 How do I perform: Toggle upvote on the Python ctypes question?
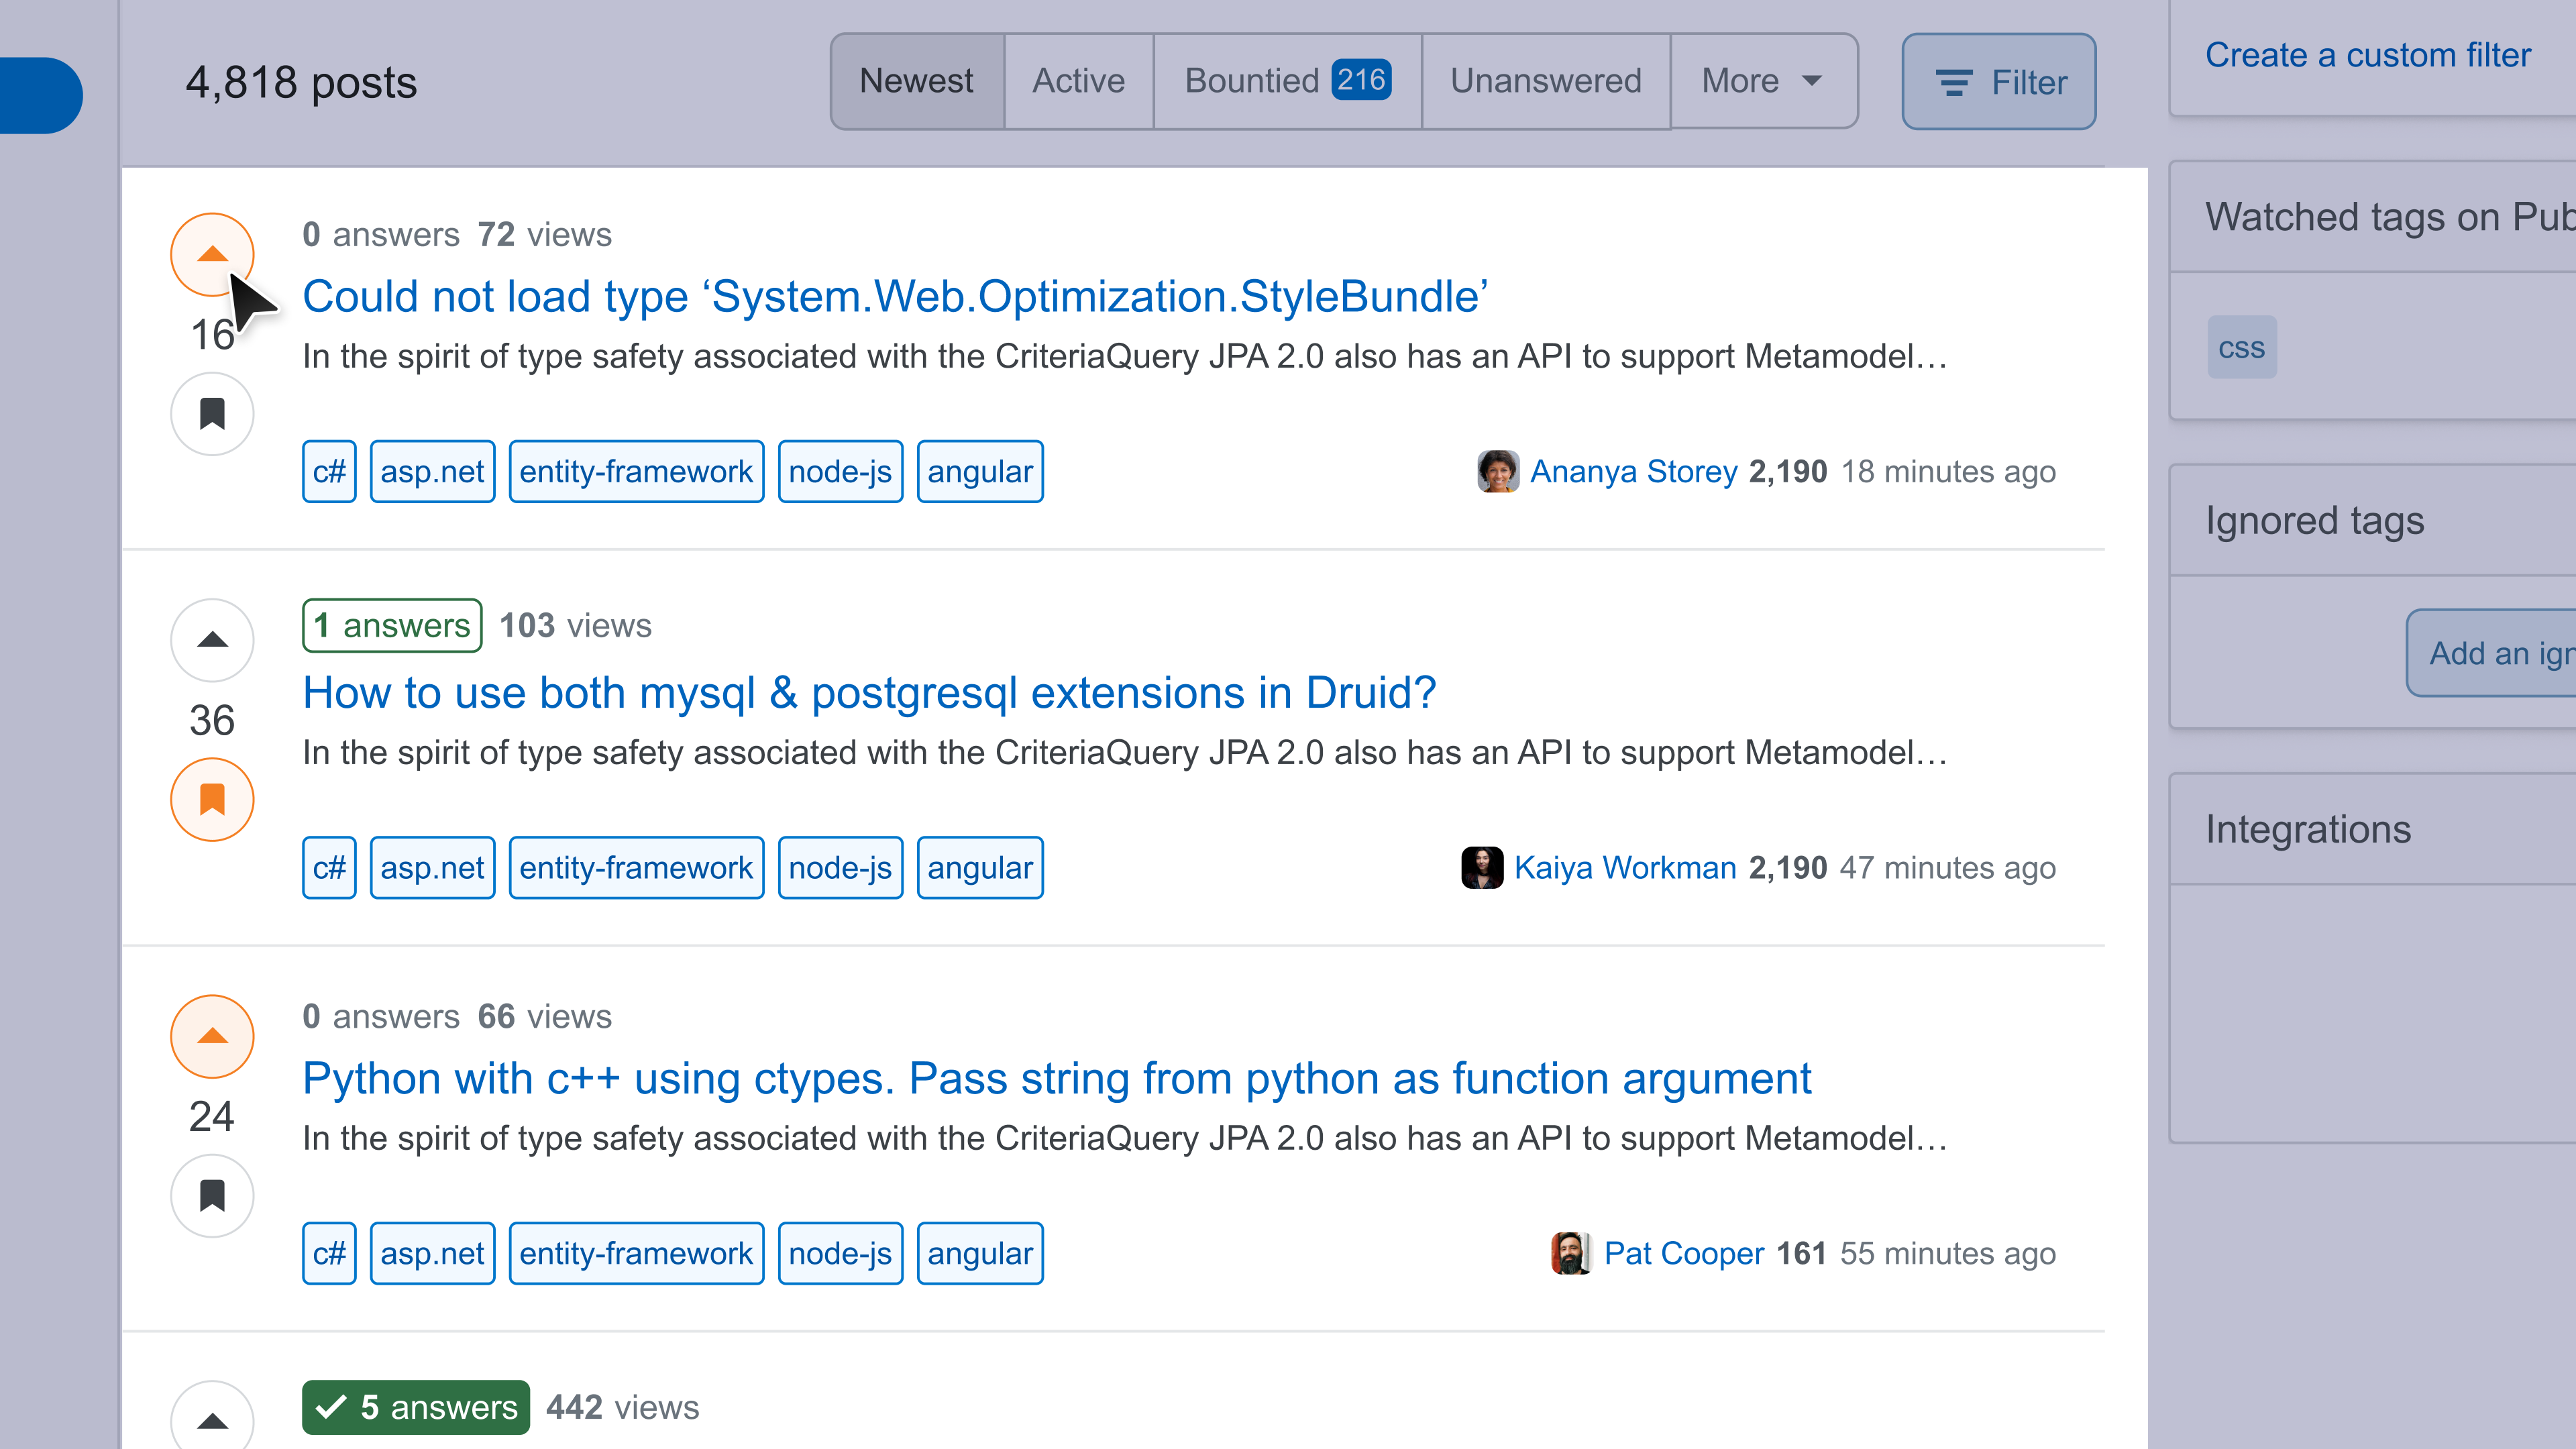[x=212, y=1036]
